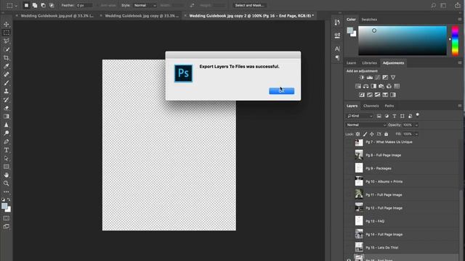Add a Vibrance adjustment
Viewport: 465px width, 261px height.
[393, 78]
